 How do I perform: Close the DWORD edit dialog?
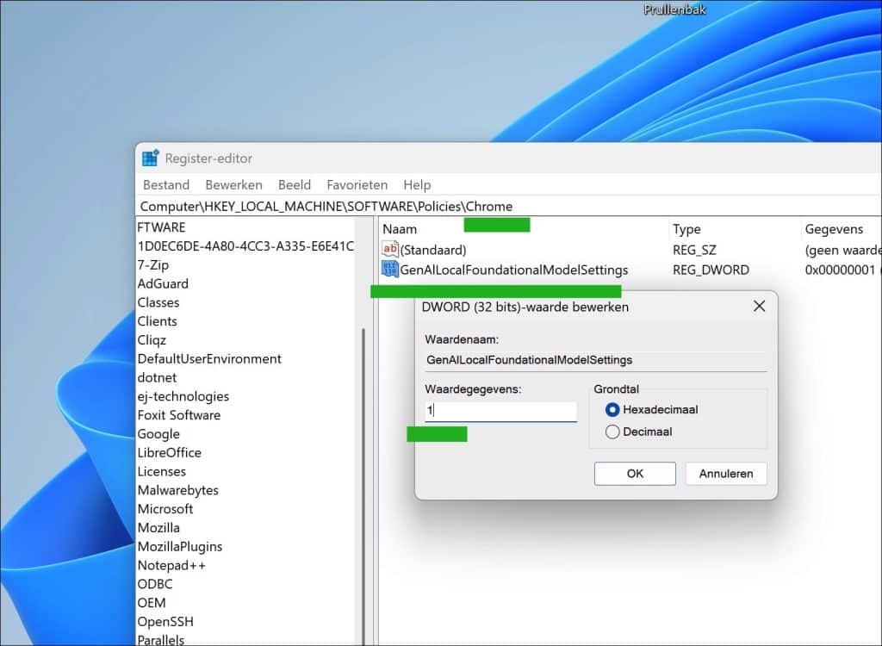tap(759, 306)
